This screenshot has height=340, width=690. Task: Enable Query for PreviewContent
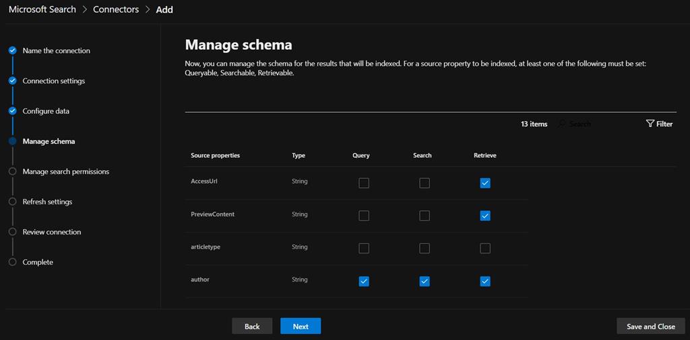point(364,216)
